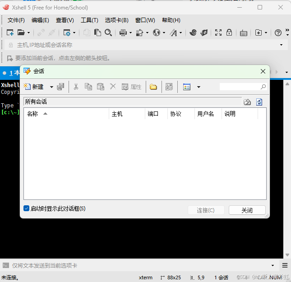Open the 查看(V) menu

click(65, 20)
